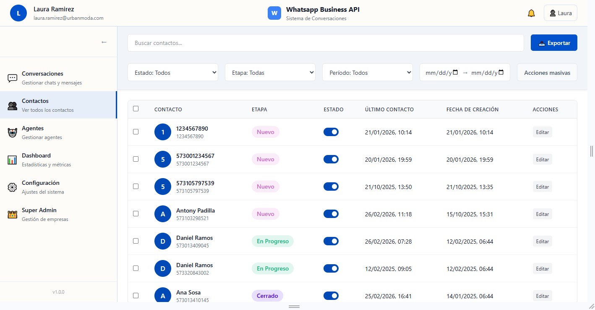The width and height of the screenshot is (595, 310).
Task: Click Antony Padilla's avatar circle
Action: (x=163, y=214)
